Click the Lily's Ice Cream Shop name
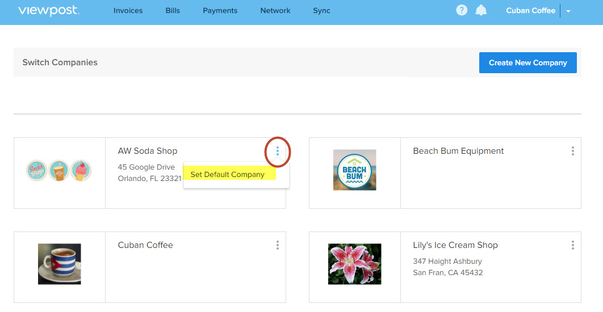Image resolution: width=603 pixels, height=312 pixels. 455,245
